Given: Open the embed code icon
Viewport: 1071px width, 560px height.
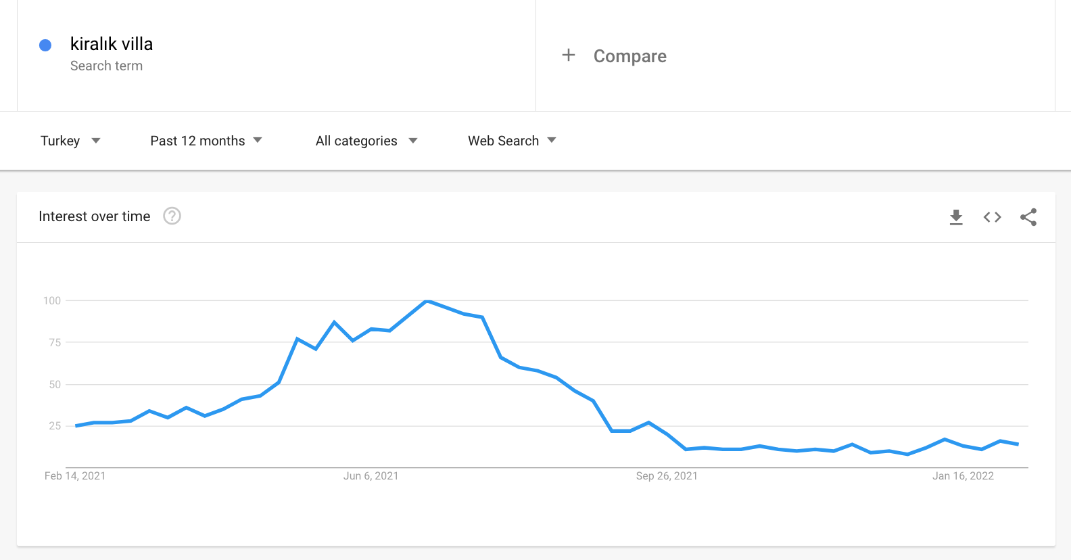Looking at the screenshot, I should [x=992, y=217].
